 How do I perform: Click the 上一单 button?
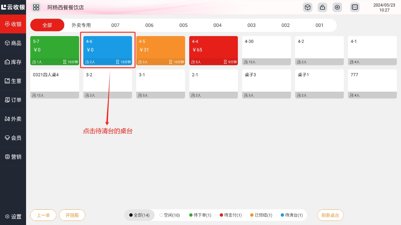[43, 215]
